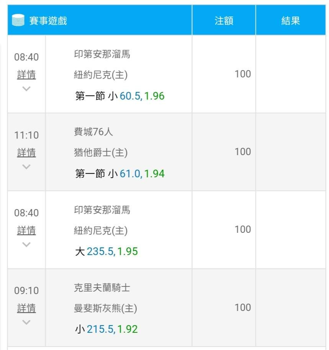The image size is (329, 350).
Task: Click the 注額 column header
Action: coord(224,21)
